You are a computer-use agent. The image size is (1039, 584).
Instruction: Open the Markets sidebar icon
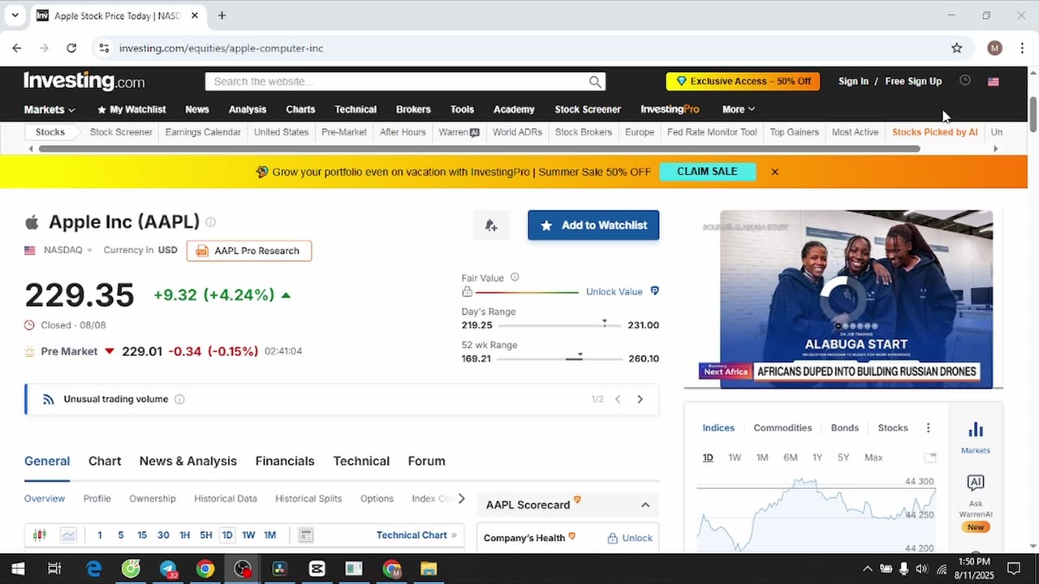(976, 437)
